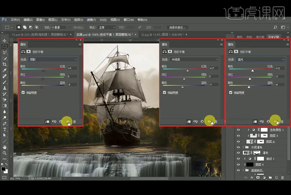This screenshot has height=195, width=291.
Task: Select the Lasso tool
Action: coord(4,52)
